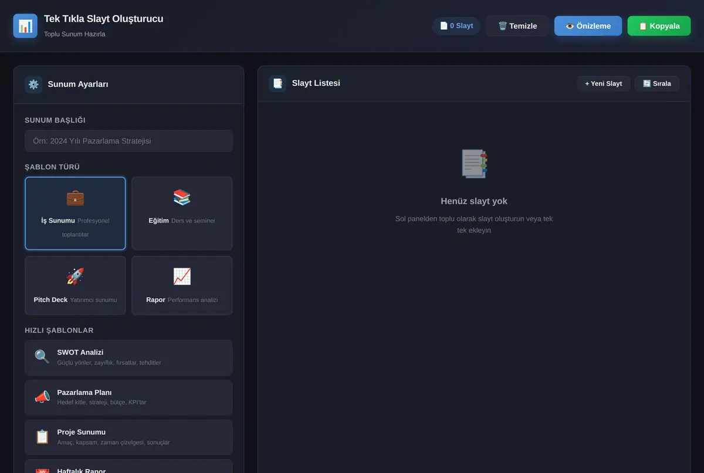Click the notebook icon in empty slide list
Viewport: 704px width, 473px height.
(474, 164)
